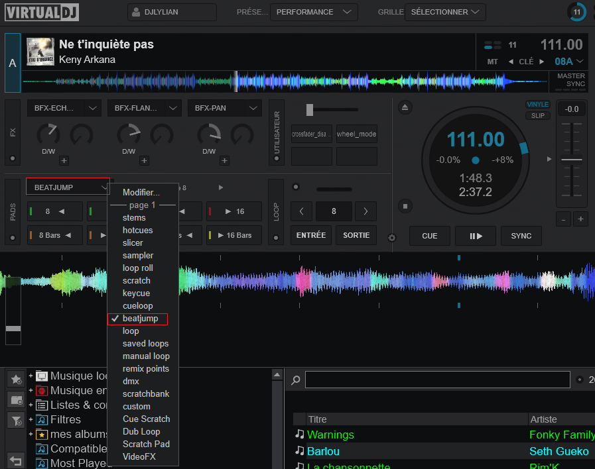Toggle SLIP mode

[x=538, y=115]
